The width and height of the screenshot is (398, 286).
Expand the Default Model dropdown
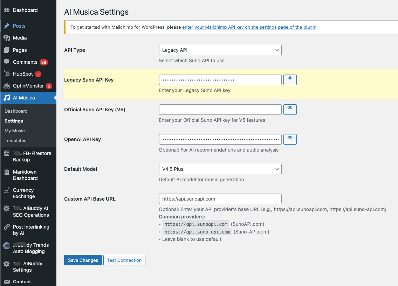click(220, 169)
